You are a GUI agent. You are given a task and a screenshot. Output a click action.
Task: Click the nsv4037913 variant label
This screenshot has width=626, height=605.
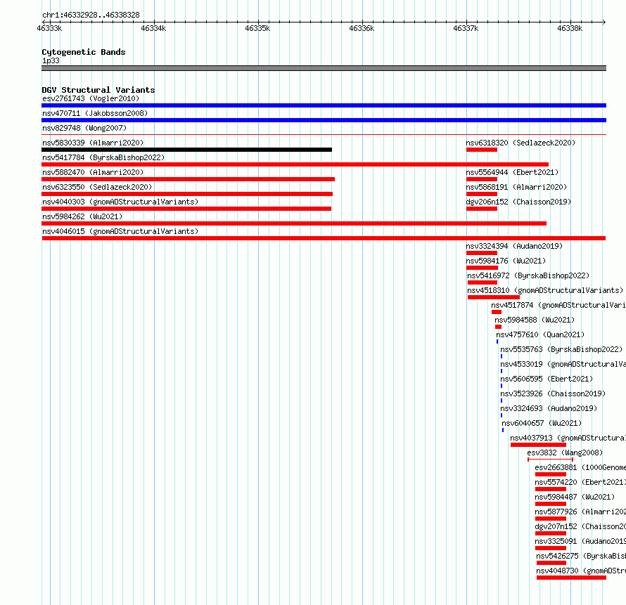[x=568, y=438]
